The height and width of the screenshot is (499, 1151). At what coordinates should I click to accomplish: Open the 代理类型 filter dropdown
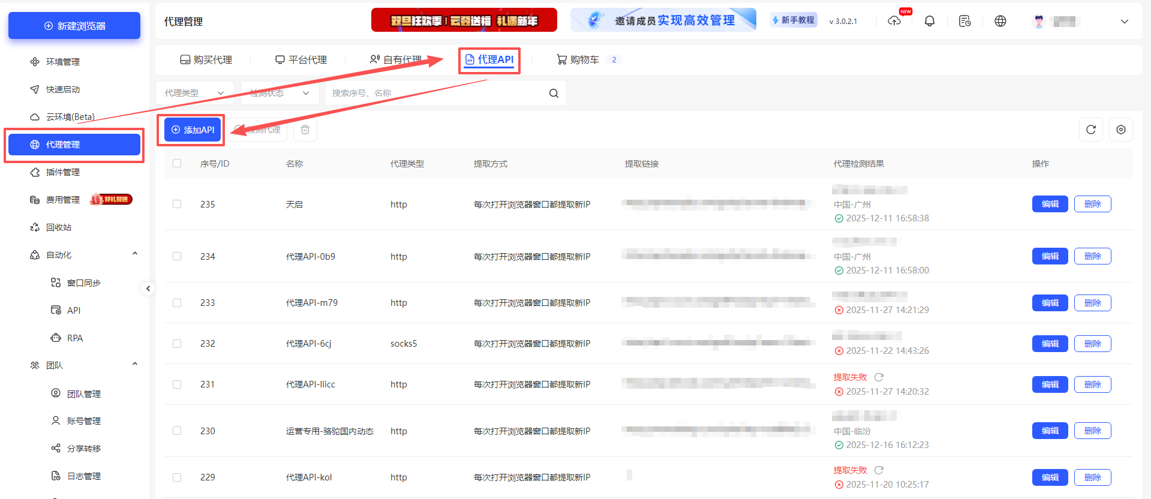point(195,93)
